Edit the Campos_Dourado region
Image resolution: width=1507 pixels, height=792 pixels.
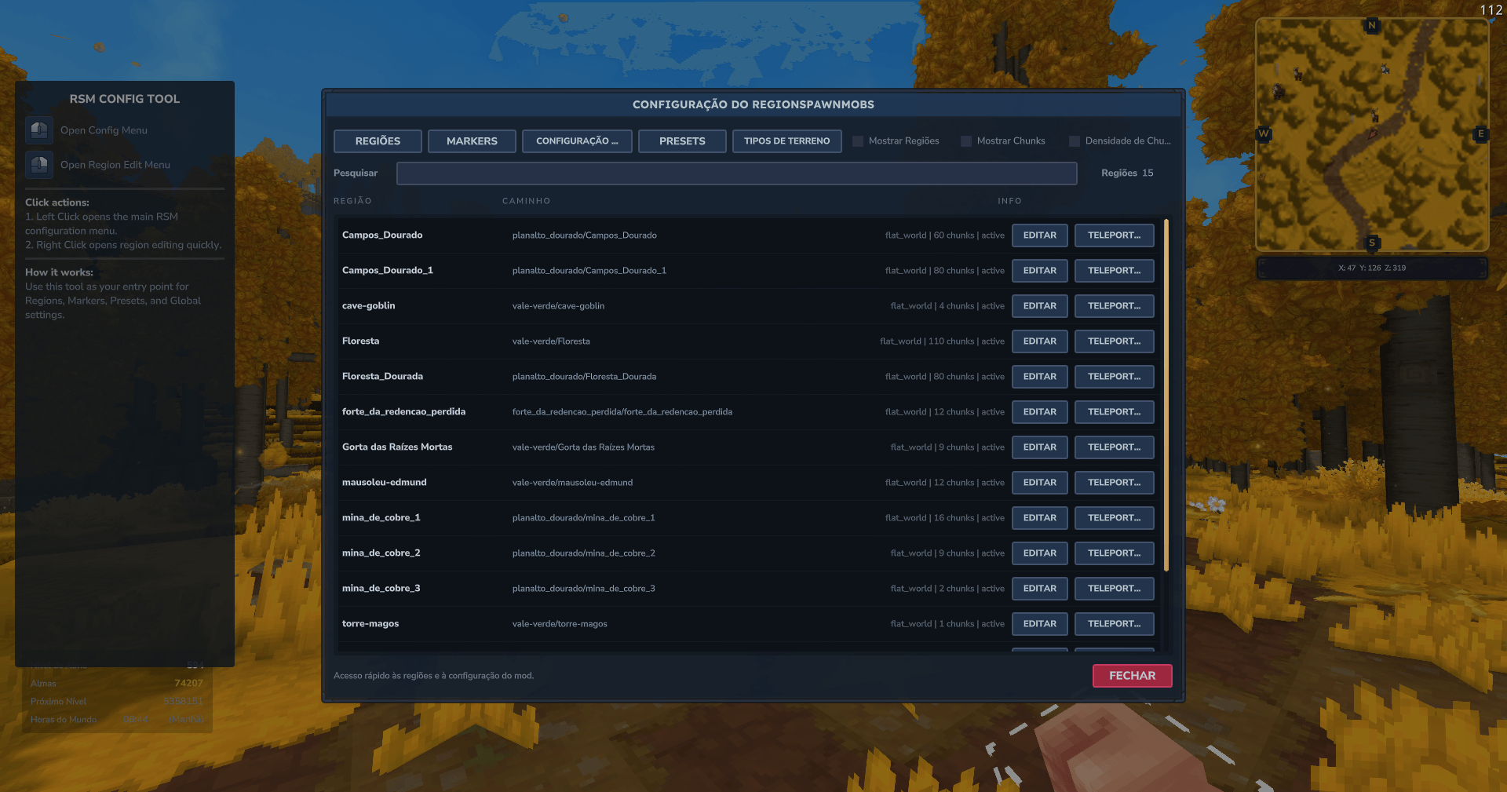tap(1040, 235)
